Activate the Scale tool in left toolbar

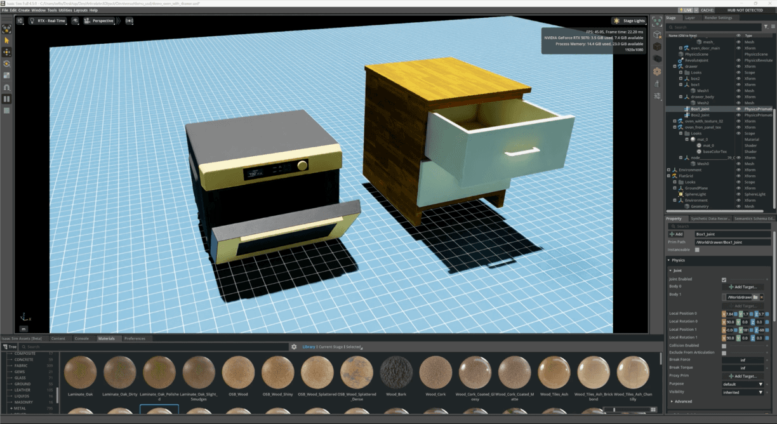tap(7, 76)
